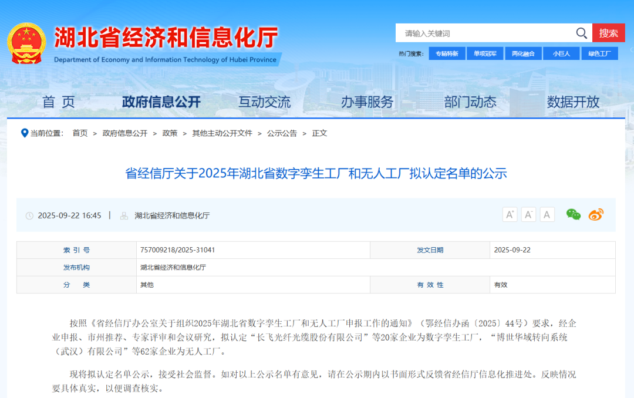The width and height of the screenshot is (634, 398).
Task: Open 数据开放 in the navigation bar
Action: point(573,102)
